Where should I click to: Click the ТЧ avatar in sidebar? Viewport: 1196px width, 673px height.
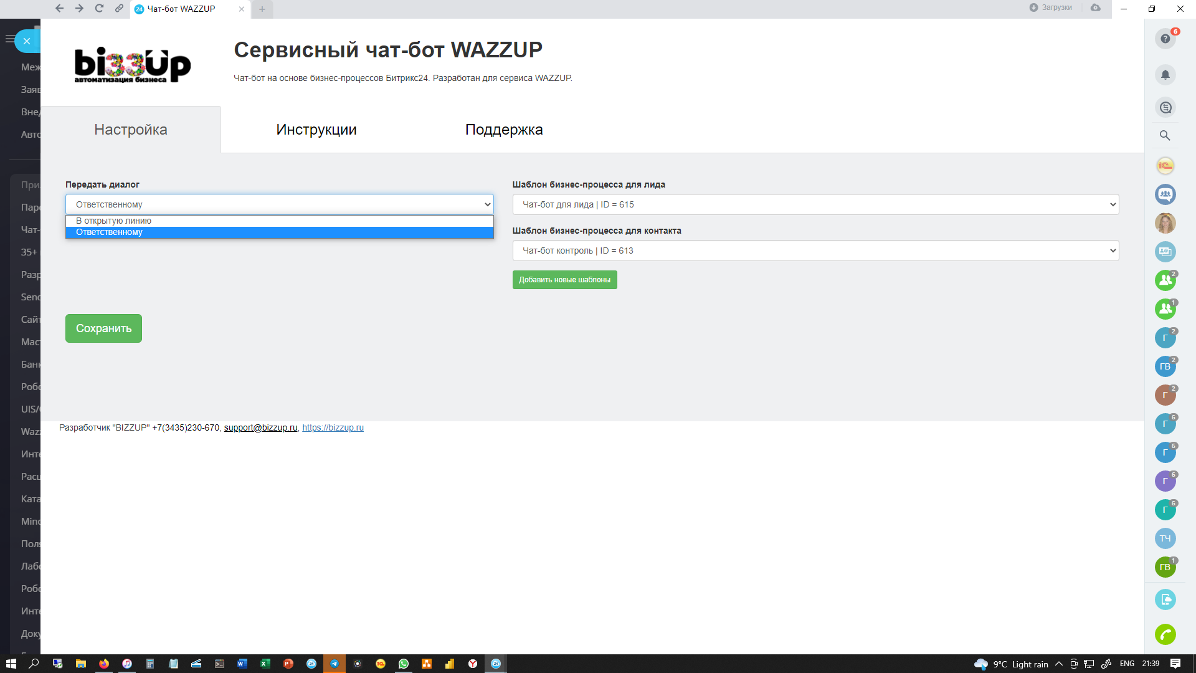click(x=1165, y=538)
